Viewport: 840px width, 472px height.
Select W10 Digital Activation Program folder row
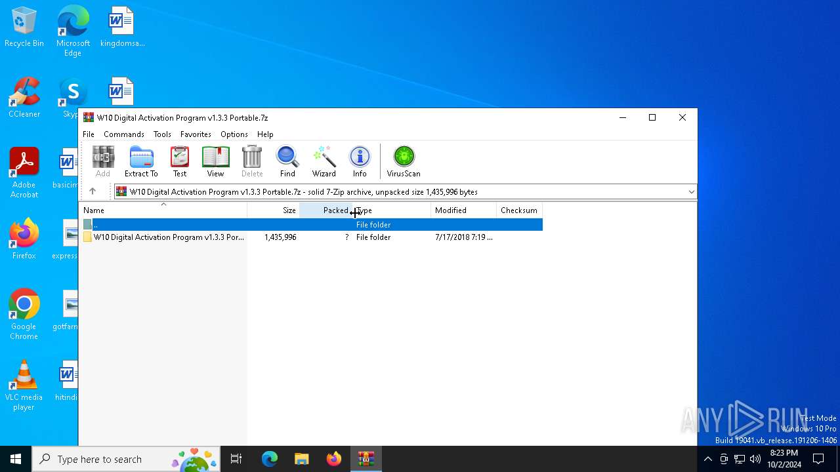(x=311, y=237)
